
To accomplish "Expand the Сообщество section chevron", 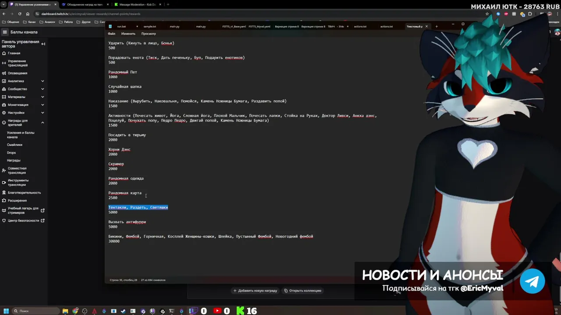I will tap(43, 89).
